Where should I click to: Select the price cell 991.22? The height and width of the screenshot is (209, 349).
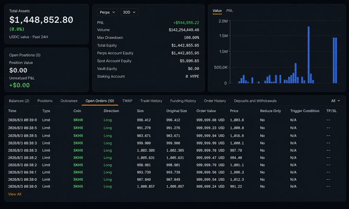pyautogui.click(x=236, y=186)
